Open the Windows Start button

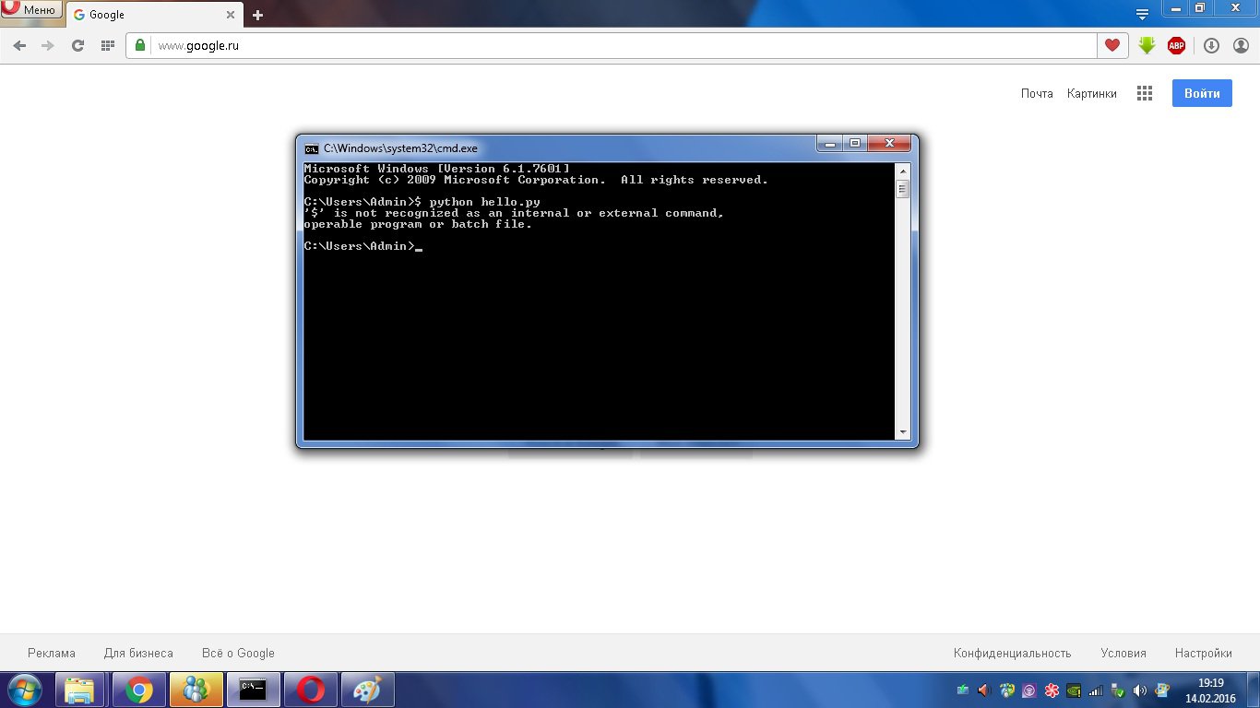click(x=25, y=690)
